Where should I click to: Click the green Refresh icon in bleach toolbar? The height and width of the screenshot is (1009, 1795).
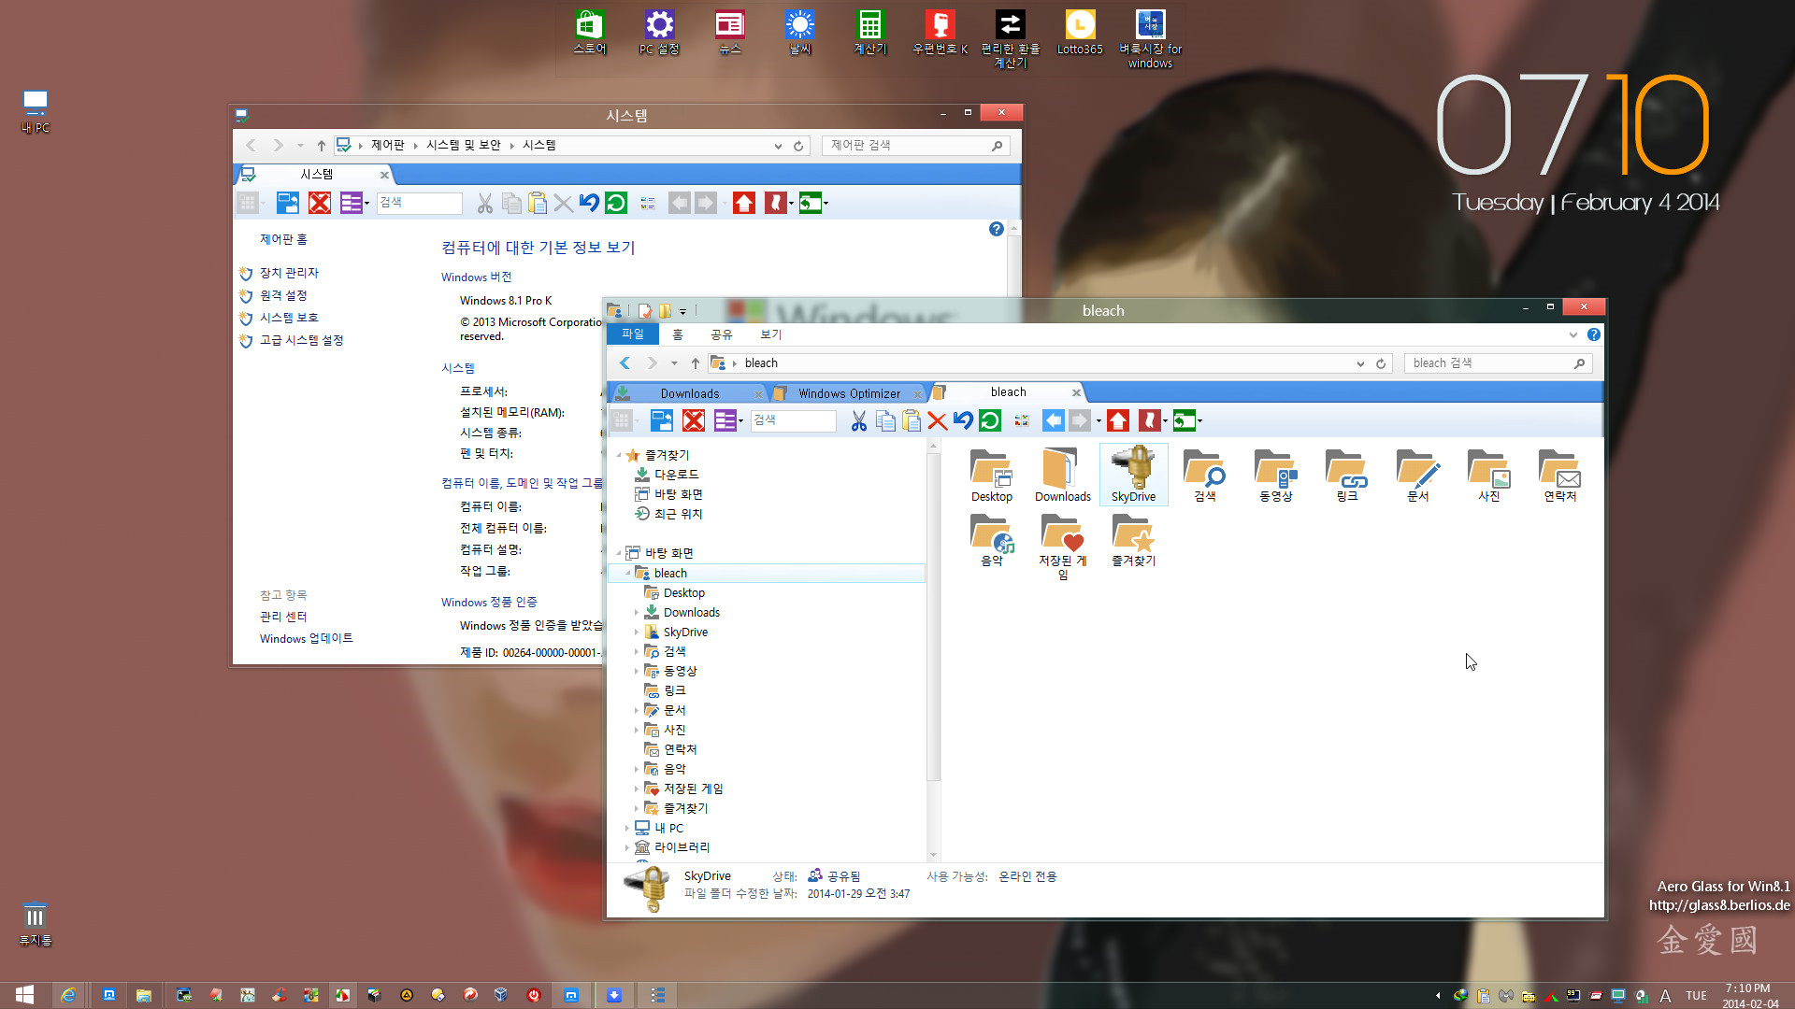[x=989, y=421]
